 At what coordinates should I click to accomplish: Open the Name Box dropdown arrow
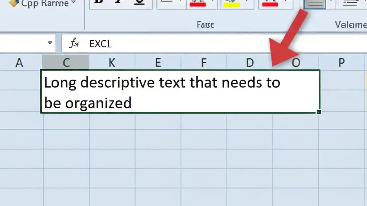(50, 43)
